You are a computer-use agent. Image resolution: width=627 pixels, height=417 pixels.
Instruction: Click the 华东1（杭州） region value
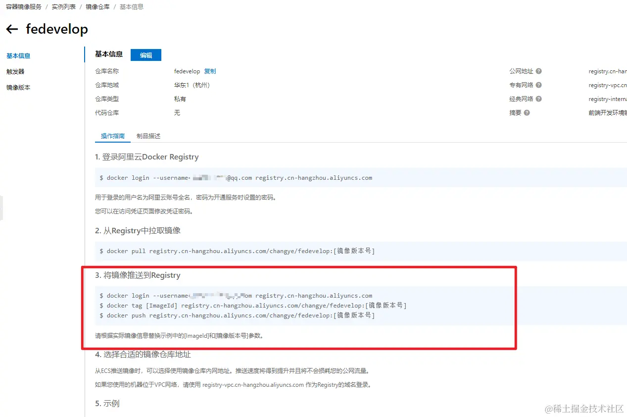tap(192, 85)
